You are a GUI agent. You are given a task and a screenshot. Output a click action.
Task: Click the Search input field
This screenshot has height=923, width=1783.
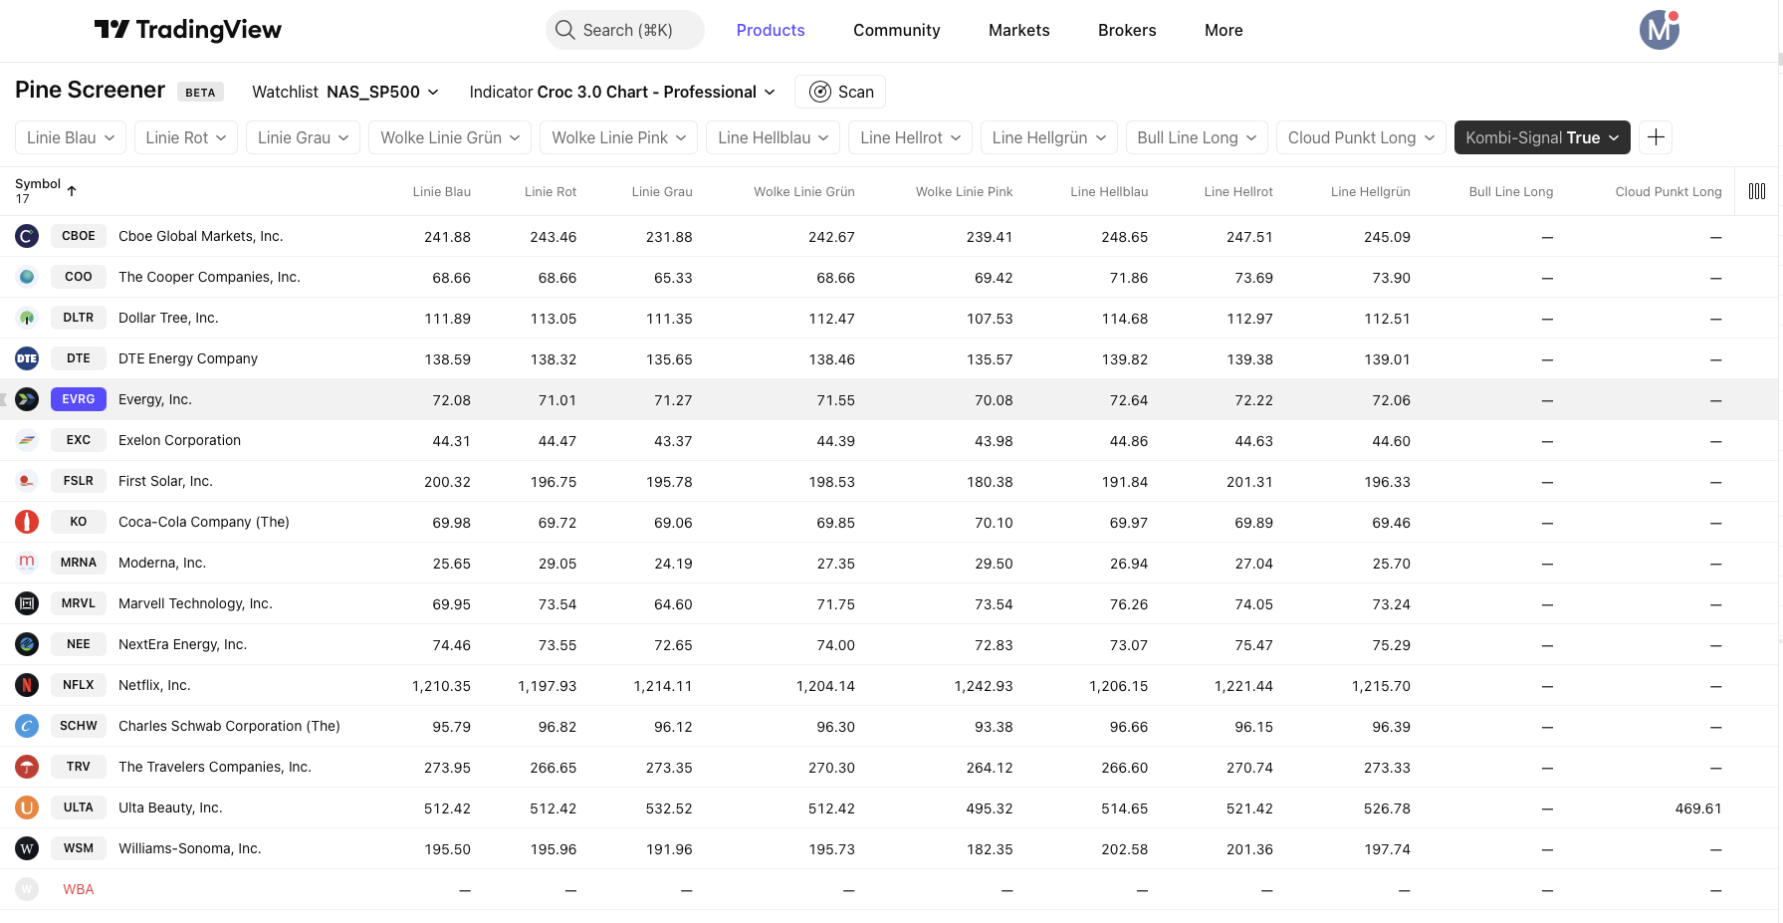pyautogui.click(x=625, y=30)
